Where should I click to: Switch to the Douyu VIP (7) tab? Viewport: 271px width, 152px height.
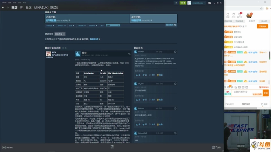(x=252, y=21)
